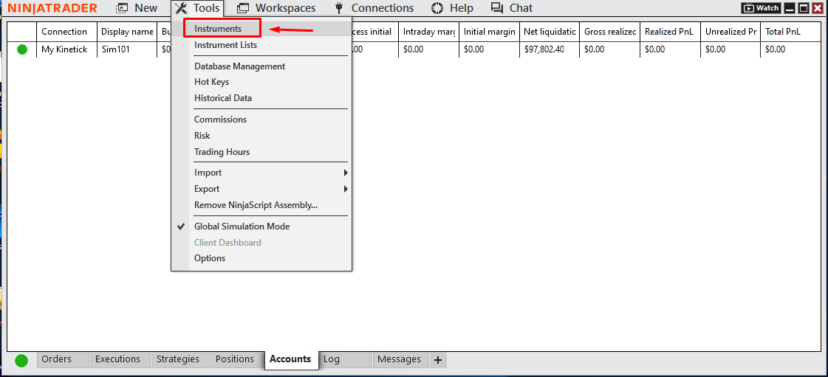Toggle Global Simulation Mode checkmark
Viewport: 828px width, 377px height.
242,226
